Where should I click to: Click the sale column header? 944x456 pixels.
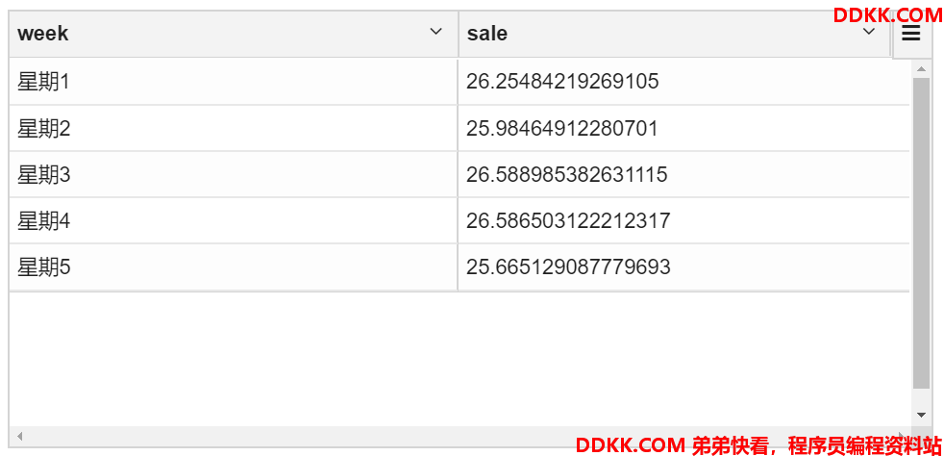(x=674, y=34)
